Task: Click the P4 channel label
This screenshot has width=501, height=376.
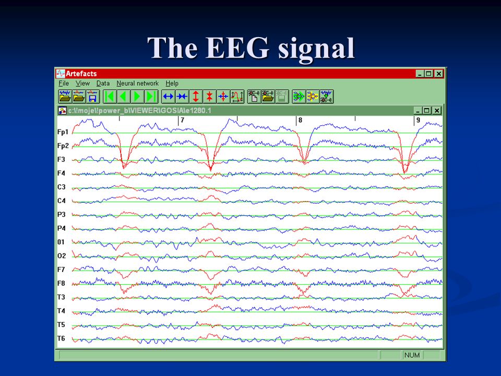Action: (62, 228)
